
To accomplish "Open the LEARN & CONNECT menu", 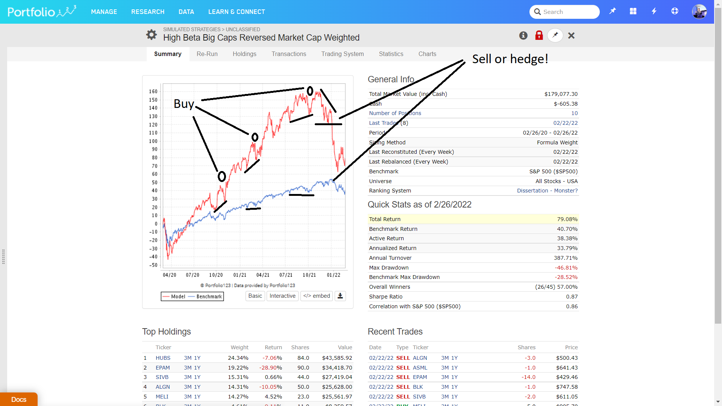I will [237, 12].
